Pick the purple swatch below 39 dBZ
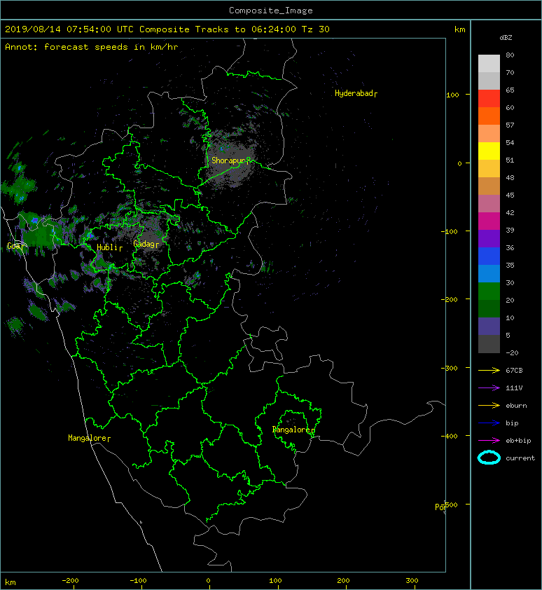This screenshot has height=590, width=542. pyautogui.click(x=489, y=238)
